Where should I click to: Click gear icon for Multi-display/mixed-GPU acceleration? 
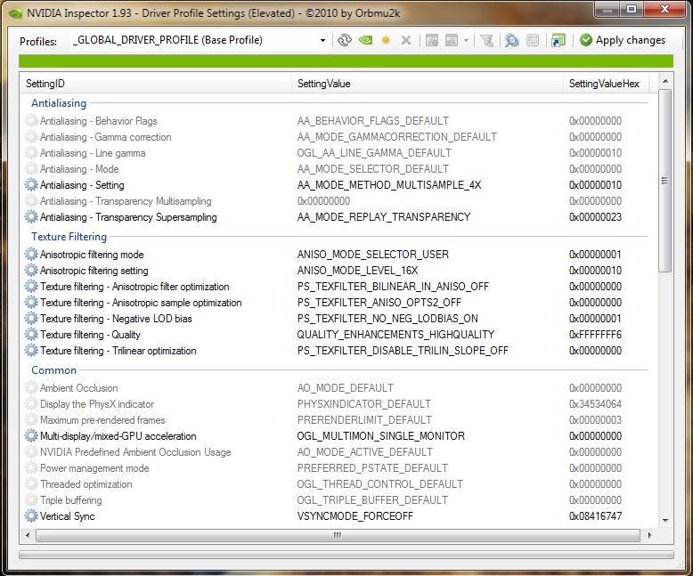click(x=31, y=436)
